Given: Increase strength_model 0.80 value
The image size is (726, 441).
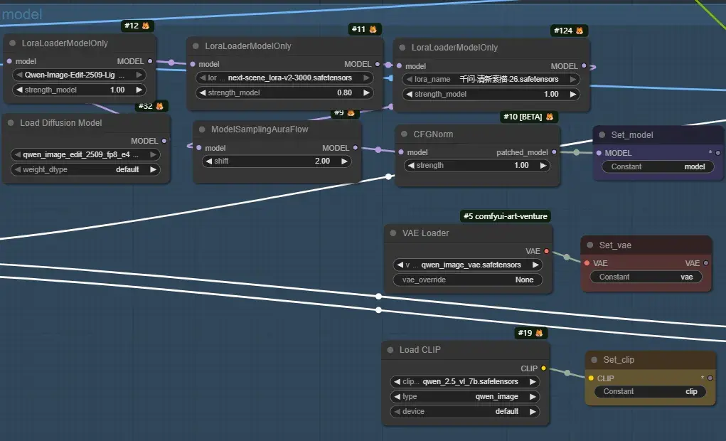Looking at the screenshot, I should point(367,92).
